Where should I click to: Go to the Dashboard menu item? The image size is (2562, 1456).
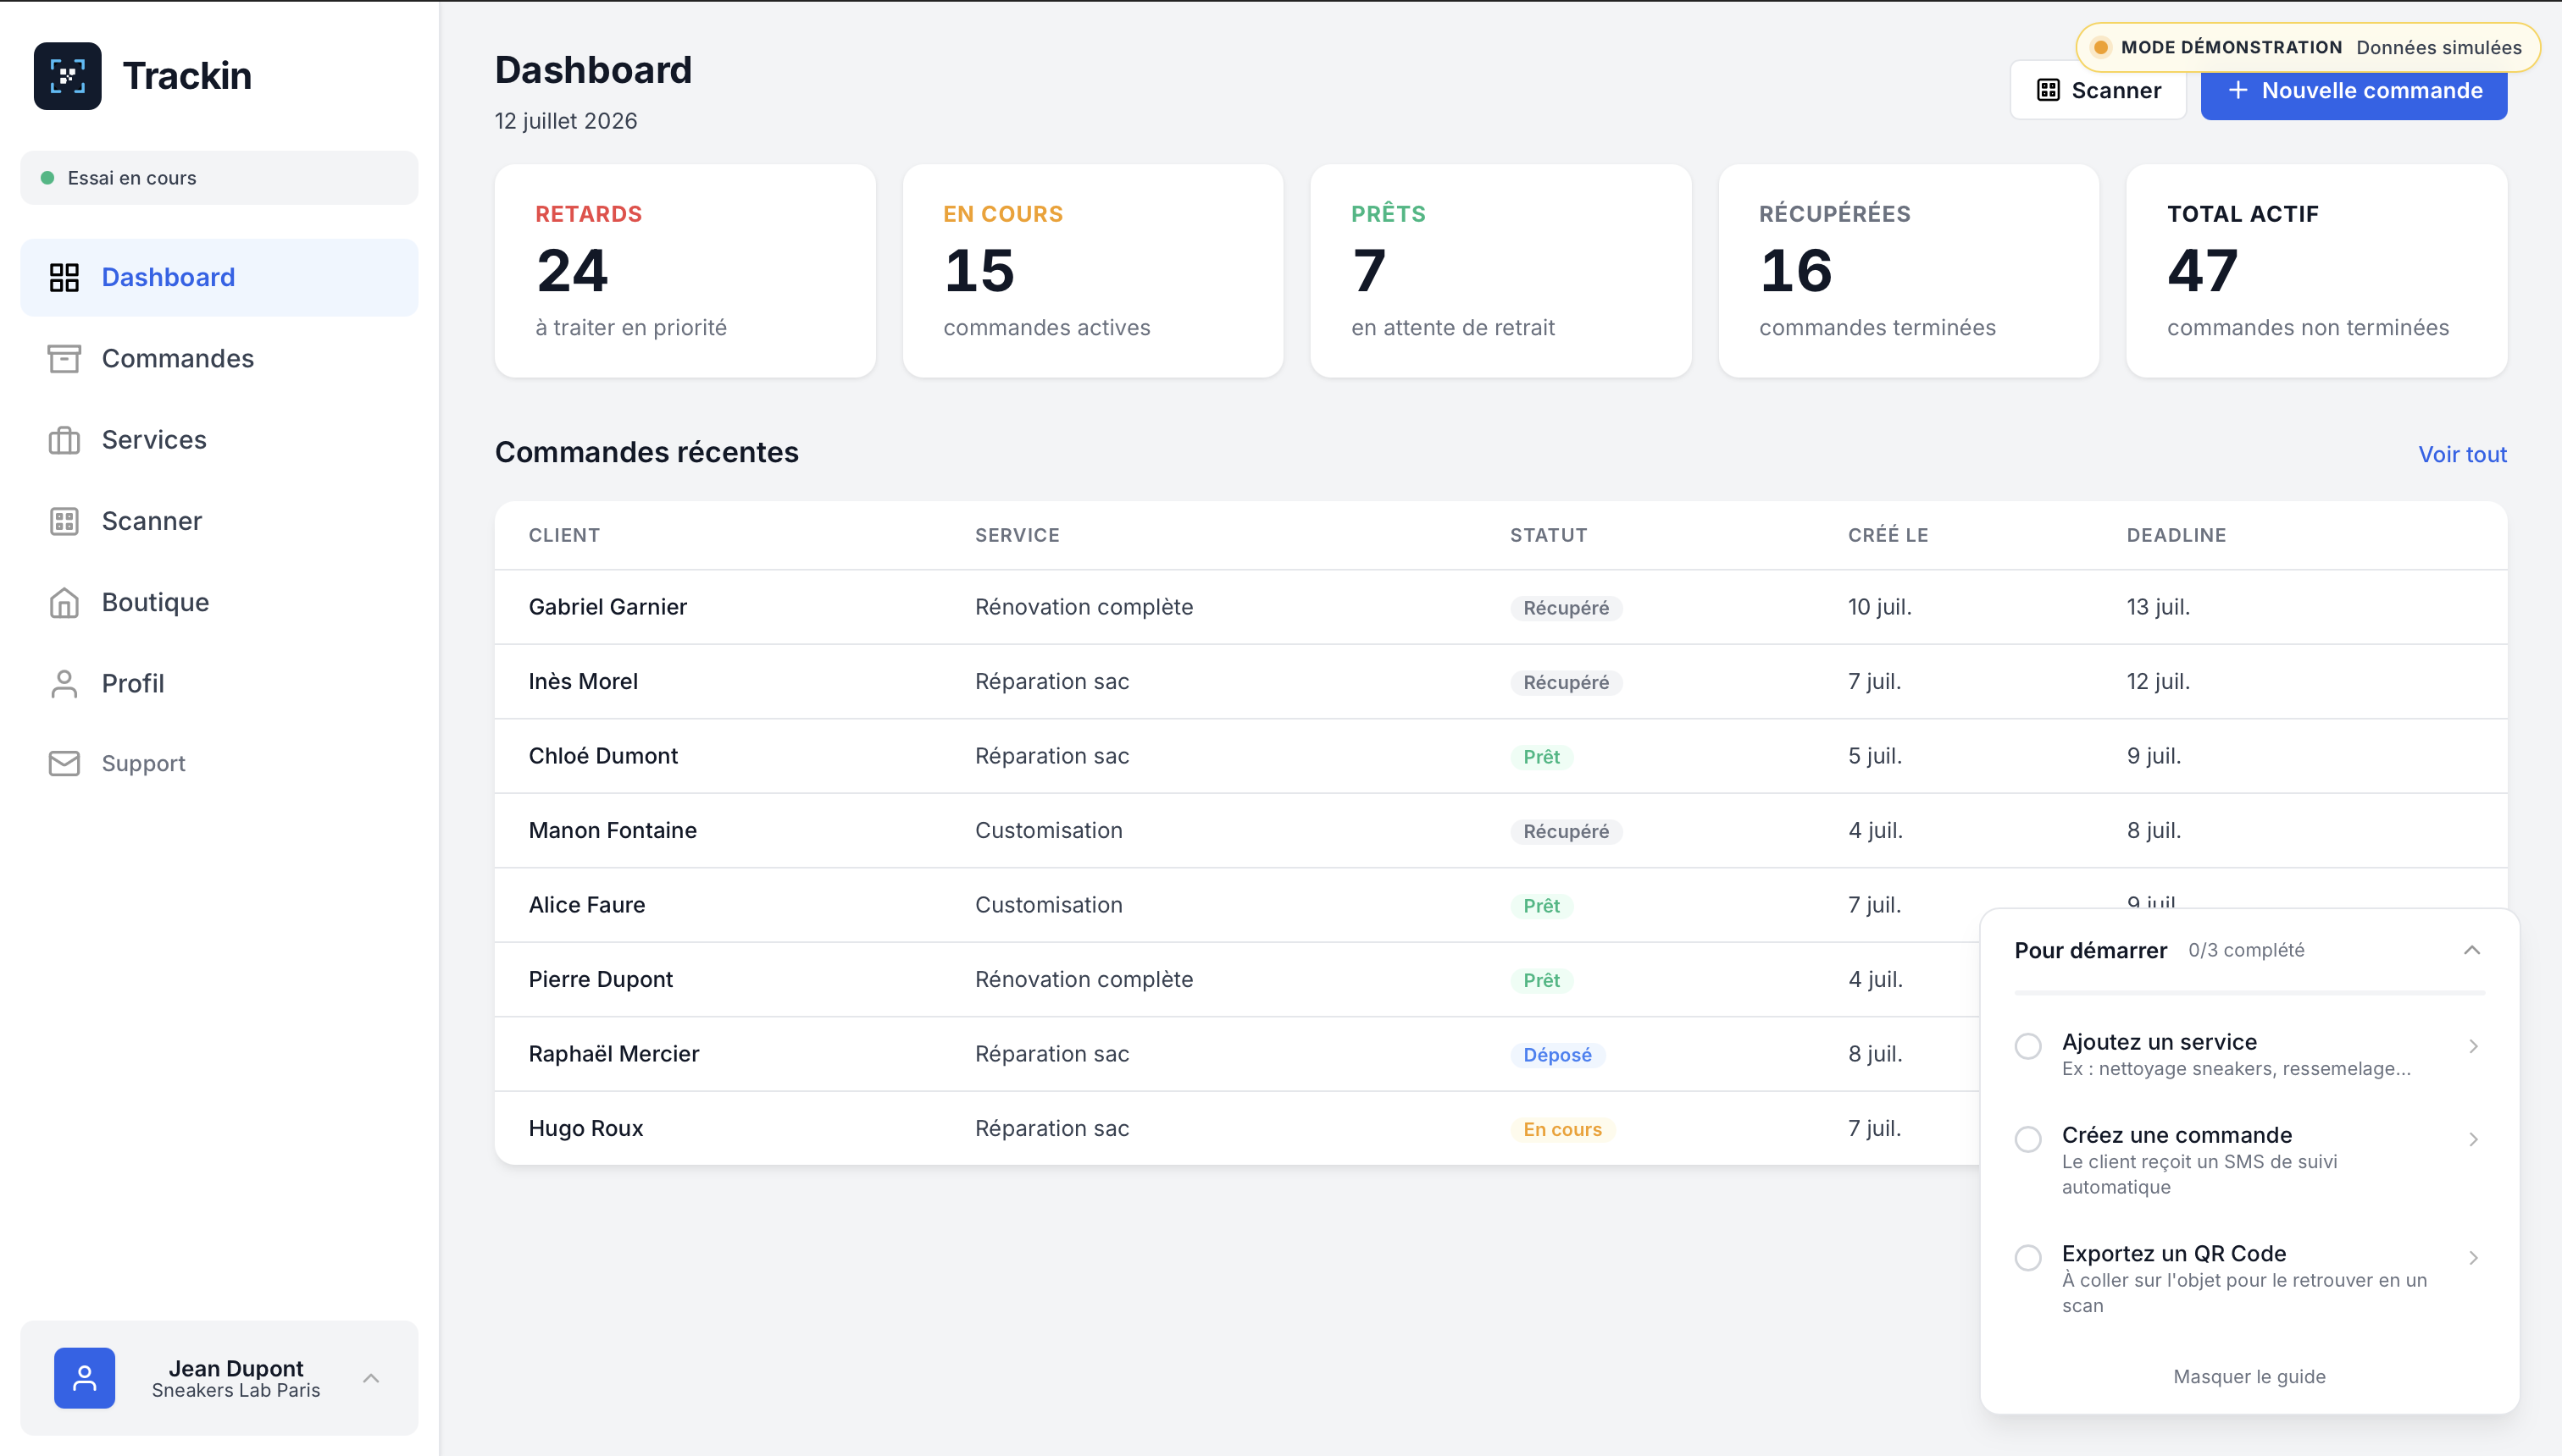(219, 277)
